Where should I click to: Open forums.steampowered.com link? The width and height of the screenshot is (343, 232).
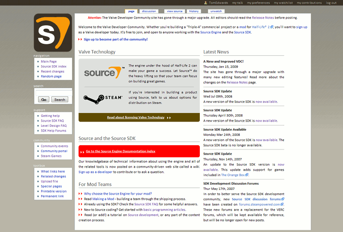point(259,205)
